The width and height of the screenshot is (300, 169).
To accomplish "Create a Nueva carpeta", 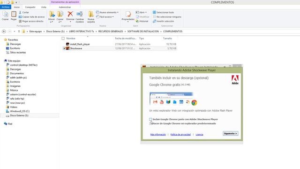I will (91, 17).
